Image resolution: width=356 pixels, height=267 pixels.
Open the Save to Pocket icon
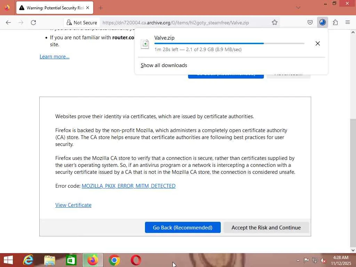pos(310,22)
